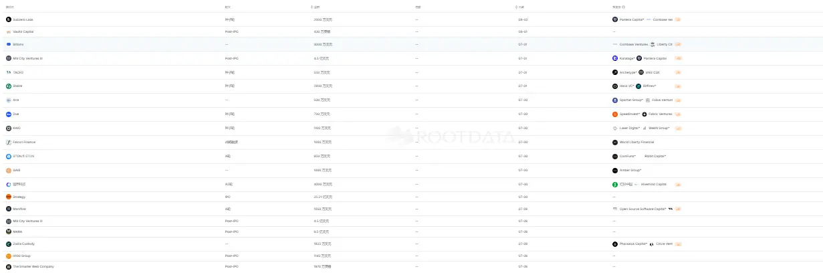Open the Zodia Custody project link
Viewport: 823px width, 277px height.
(x=22, y=244)
